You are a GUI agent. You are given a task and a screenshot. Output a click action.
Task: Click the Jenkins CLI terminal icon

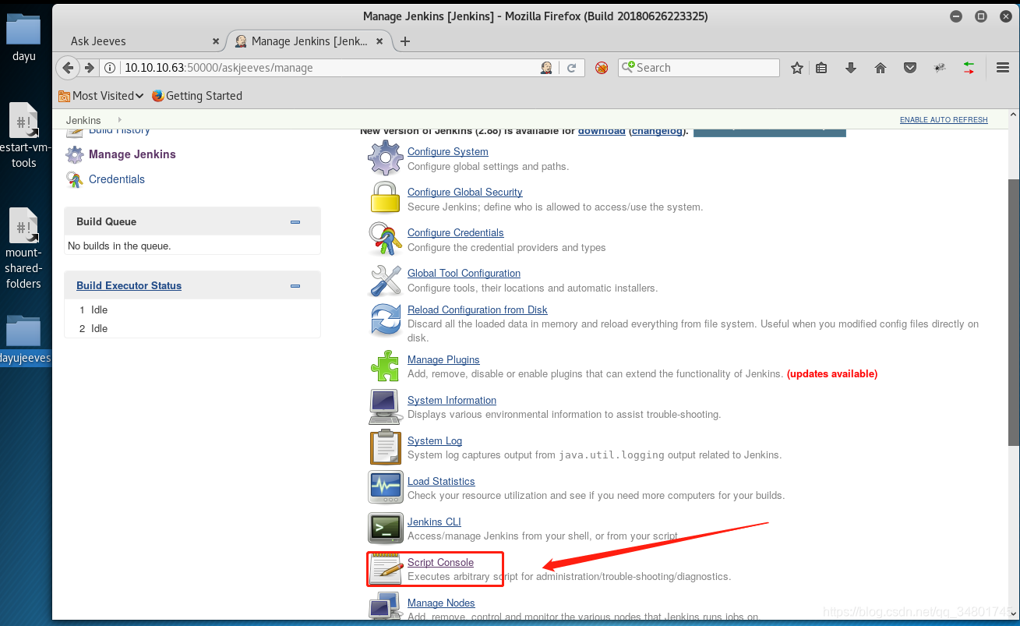click(x=385, y=528)
